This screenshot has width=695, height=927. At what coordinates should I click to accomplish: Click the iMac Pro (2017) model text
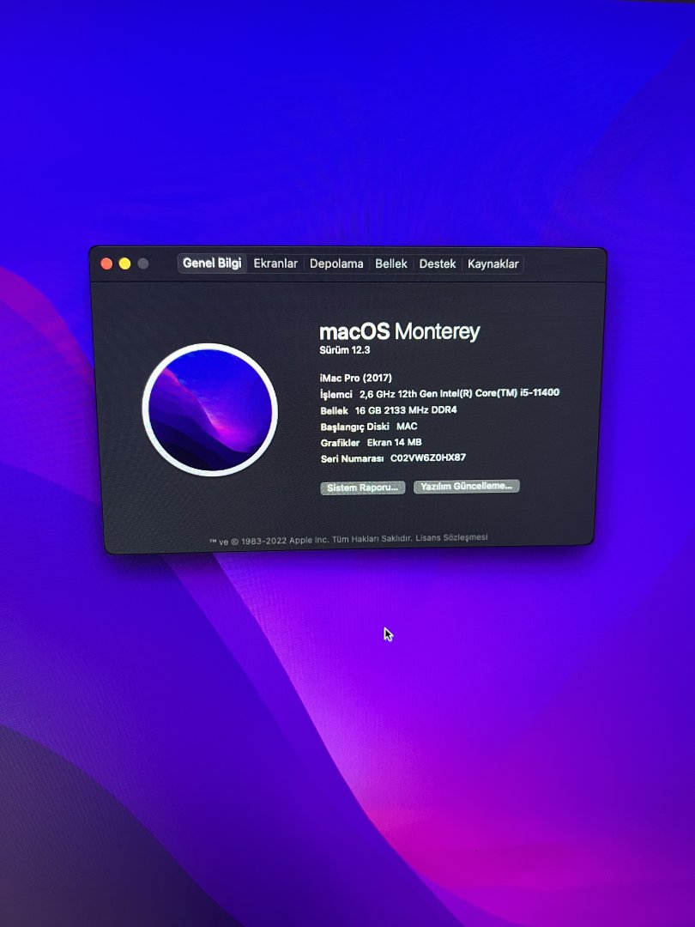[356, 378]
